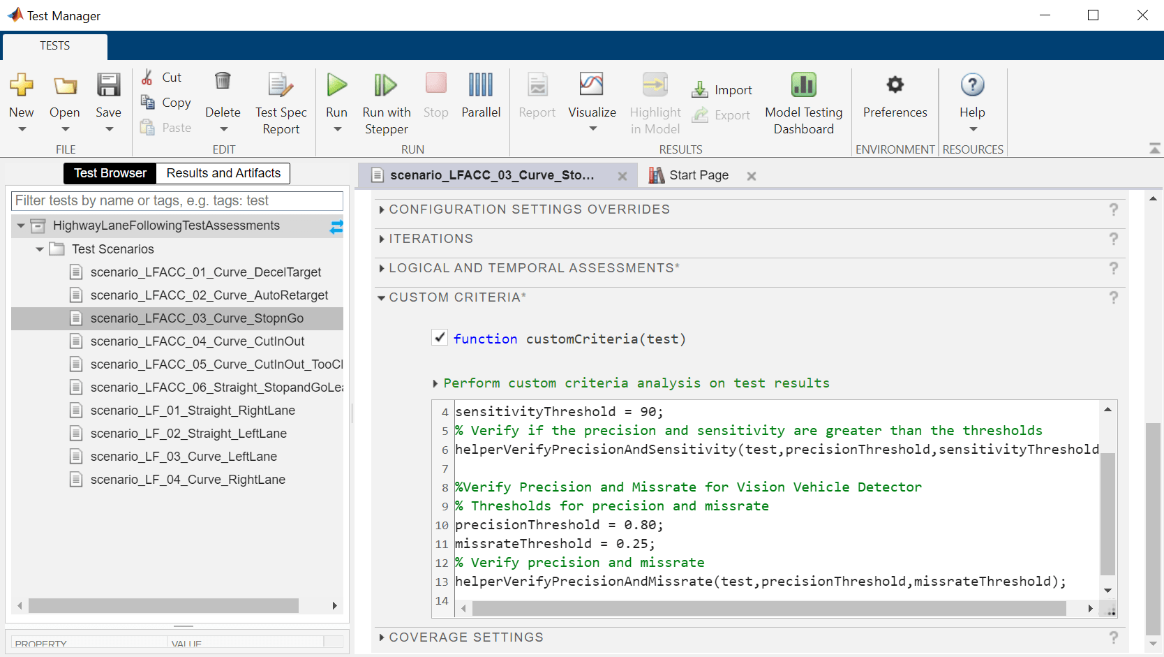Save the current test file
Image resolution: width=1164 pixels, height=657 pixels.
click(108, 86)
